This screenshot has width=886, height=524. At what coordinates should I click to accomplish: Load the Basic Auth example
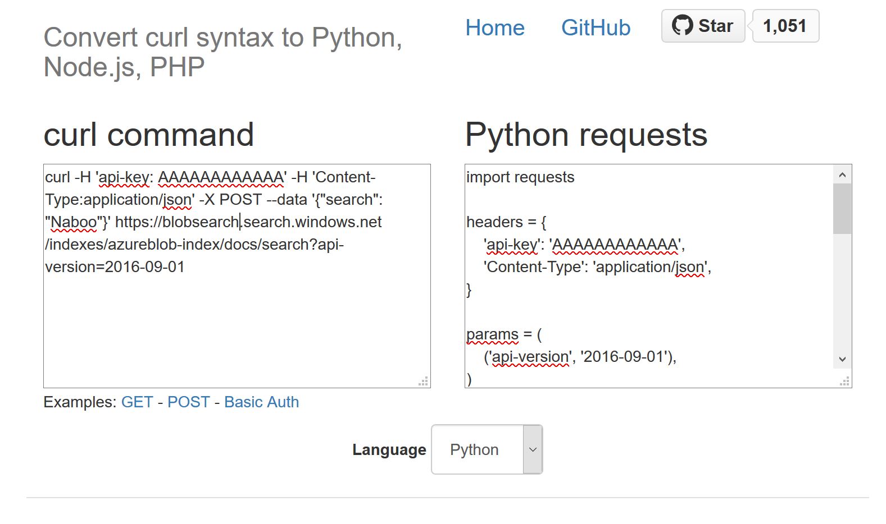pyautogui.click(x=261, y=402)
